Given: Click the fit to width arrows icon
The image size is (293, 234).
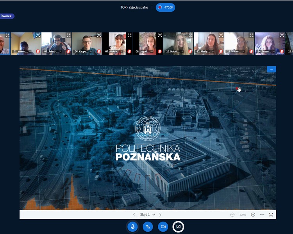Looking at the screenshot, I should [x=262, y=214].
